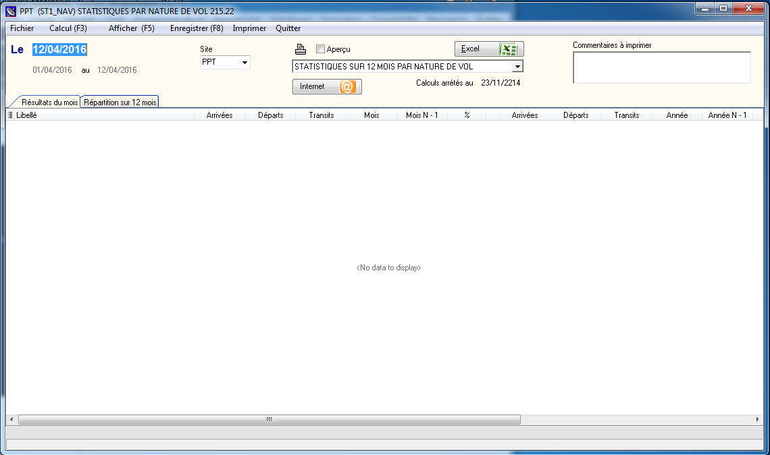
Task: Open the Imprimer menu
Action: tap(249, 28)
